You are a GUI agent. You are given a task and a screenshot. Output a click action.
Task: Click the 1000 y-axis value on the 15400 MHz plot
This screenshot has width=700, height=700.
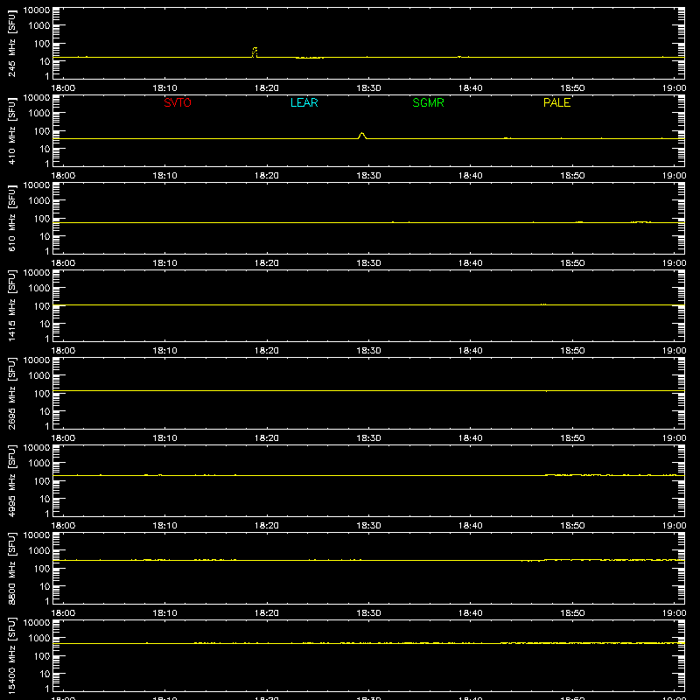click(x=39, y=638)
